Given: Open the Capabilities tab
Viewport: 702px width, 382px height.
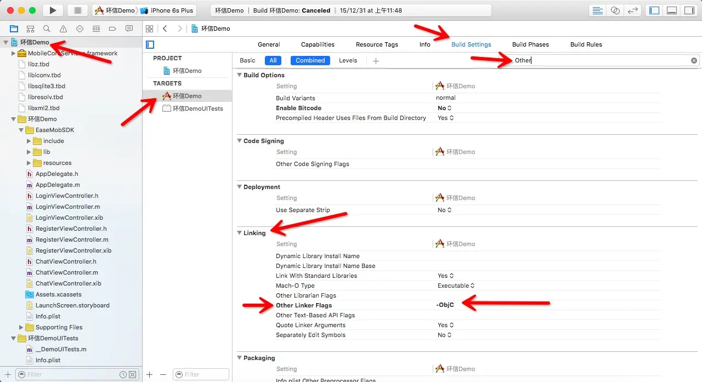Looking at the screenshot, I should click(318, 44).
